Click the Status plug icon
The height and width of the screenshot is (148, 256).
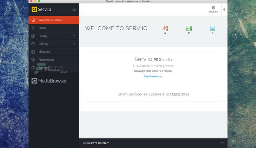[33, 28]
